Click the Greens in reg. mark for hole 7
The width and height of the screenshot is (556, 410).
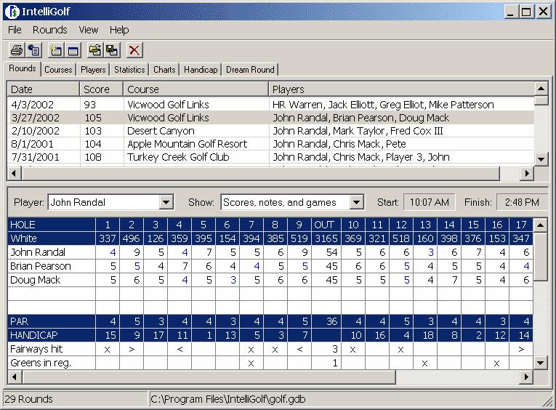pos(251,363)
